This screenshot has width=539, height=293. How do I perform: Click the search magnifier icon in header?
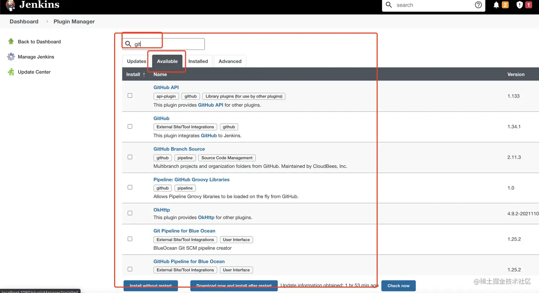tap(389, 5)
